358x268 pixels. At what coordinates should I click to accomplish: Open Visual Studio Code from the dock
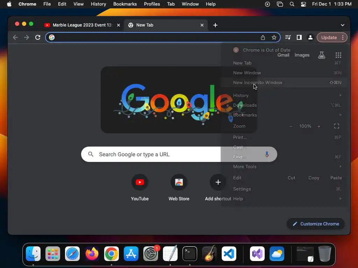click(229, 254)
